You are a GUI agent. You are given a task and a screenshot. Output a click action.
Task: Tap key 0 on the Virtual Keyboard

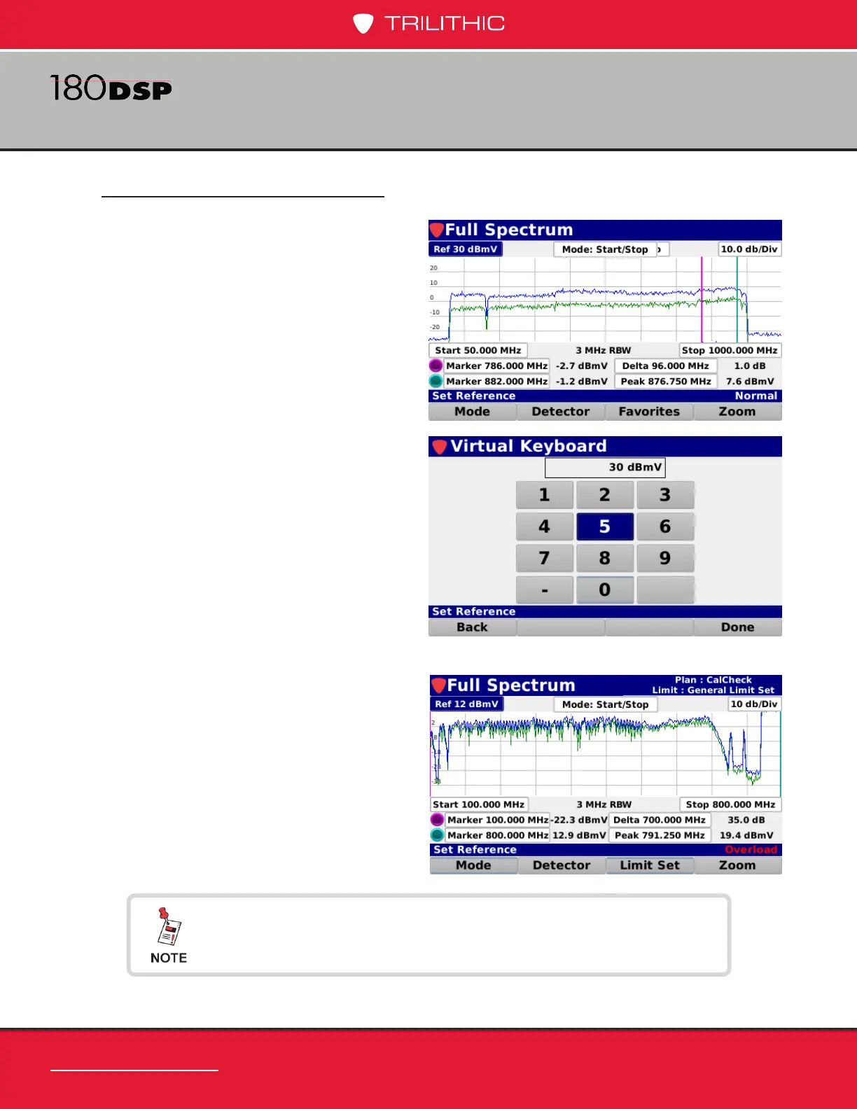605,590
